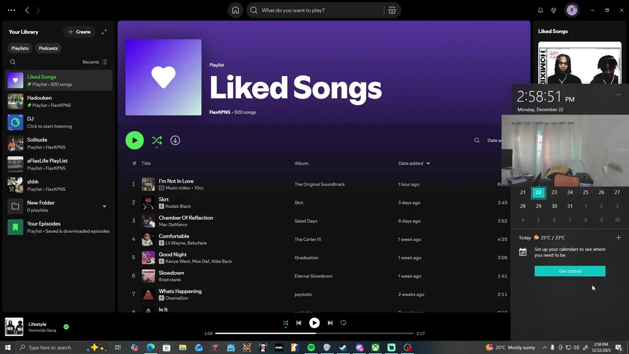
Task: Open Tha Carter III album link
Action: pos(308,239)
